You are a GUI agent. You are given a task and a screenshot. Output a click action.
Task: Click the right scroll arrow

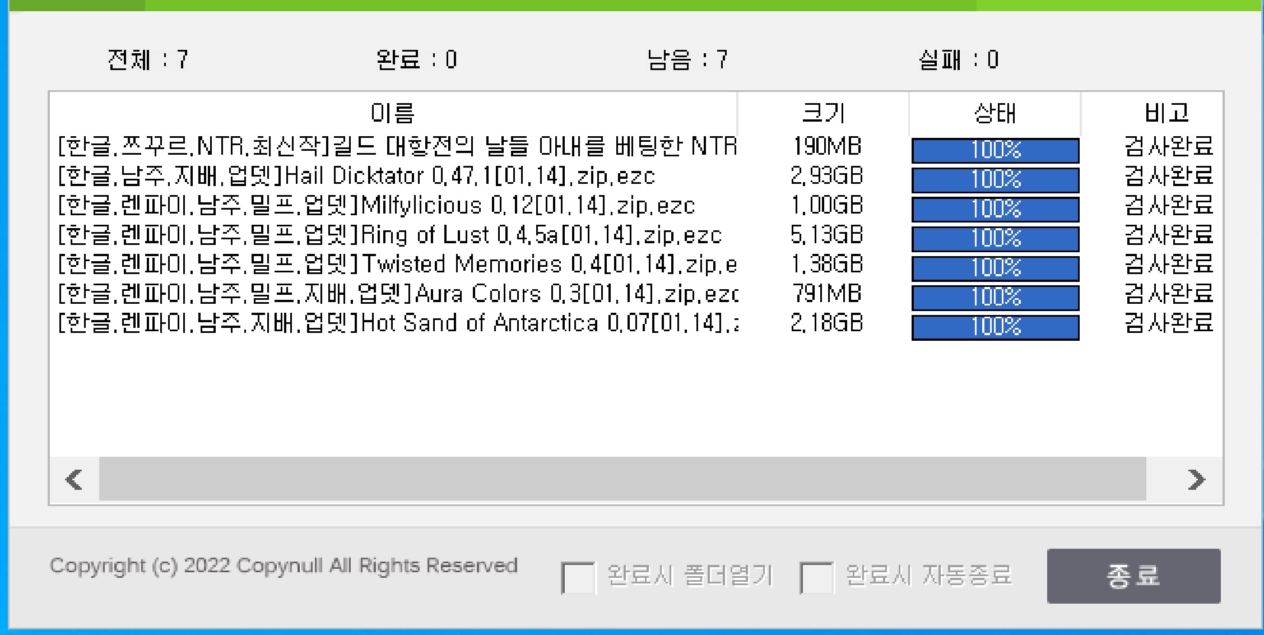pyautogui.click(x=1196, y=479)
